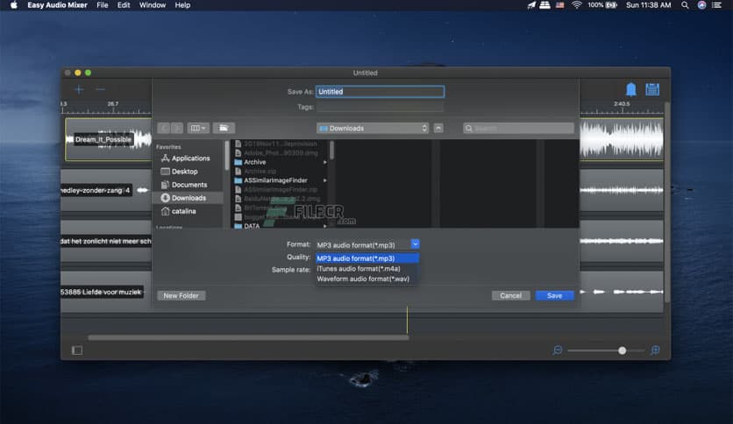Select catalina home folder in sidebar
Screen dimensions: 733x424
pyautogui.click(x=178, y=211)
